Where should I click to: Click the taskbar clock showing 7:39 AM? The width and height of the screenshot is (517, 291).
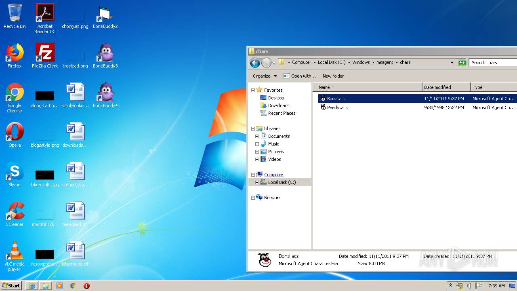(496, 286)
